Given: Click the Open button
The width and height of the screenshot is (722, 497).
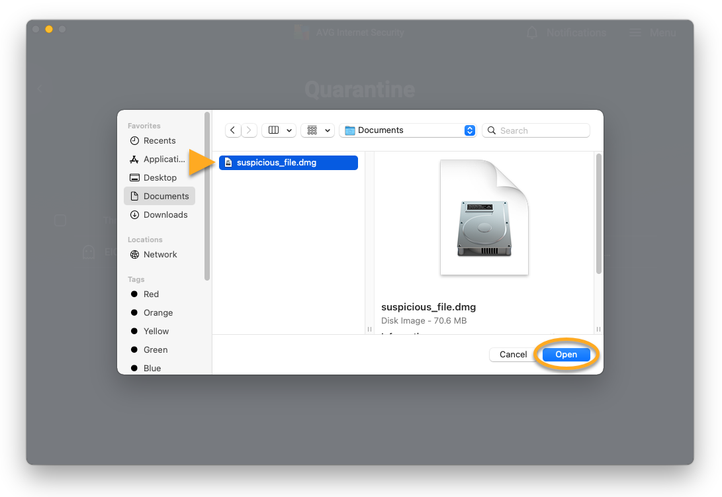Looking at the screenshot, I should coord(566,354).
